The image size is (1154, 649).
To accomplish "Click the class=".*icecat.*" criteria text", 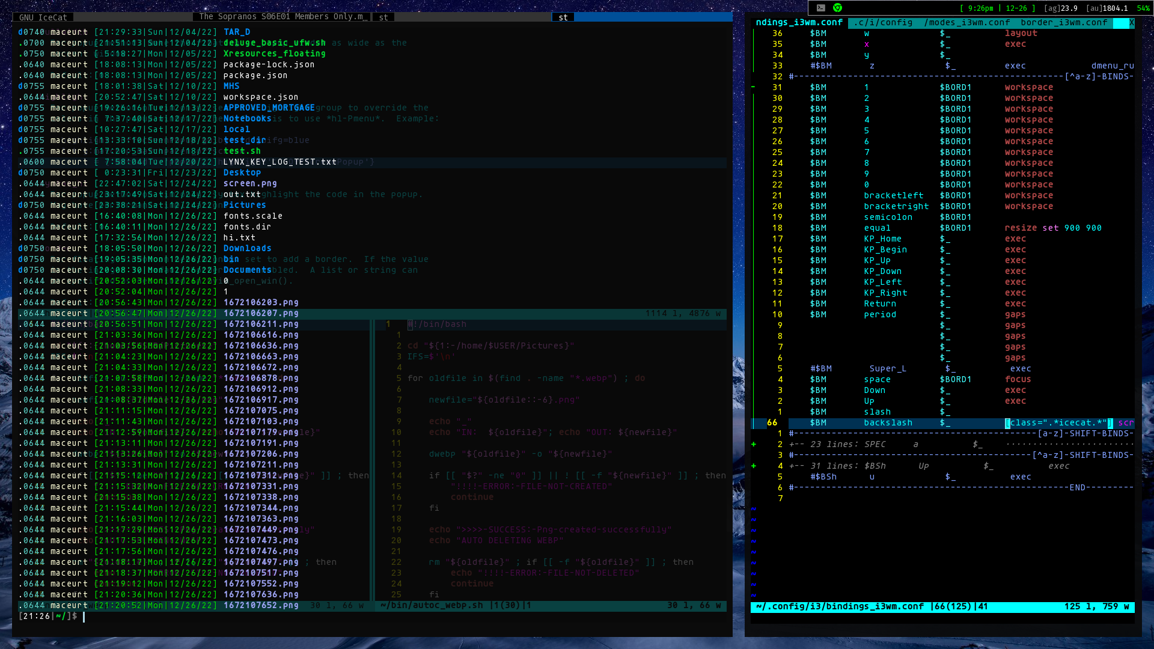I will point(1058,422).
